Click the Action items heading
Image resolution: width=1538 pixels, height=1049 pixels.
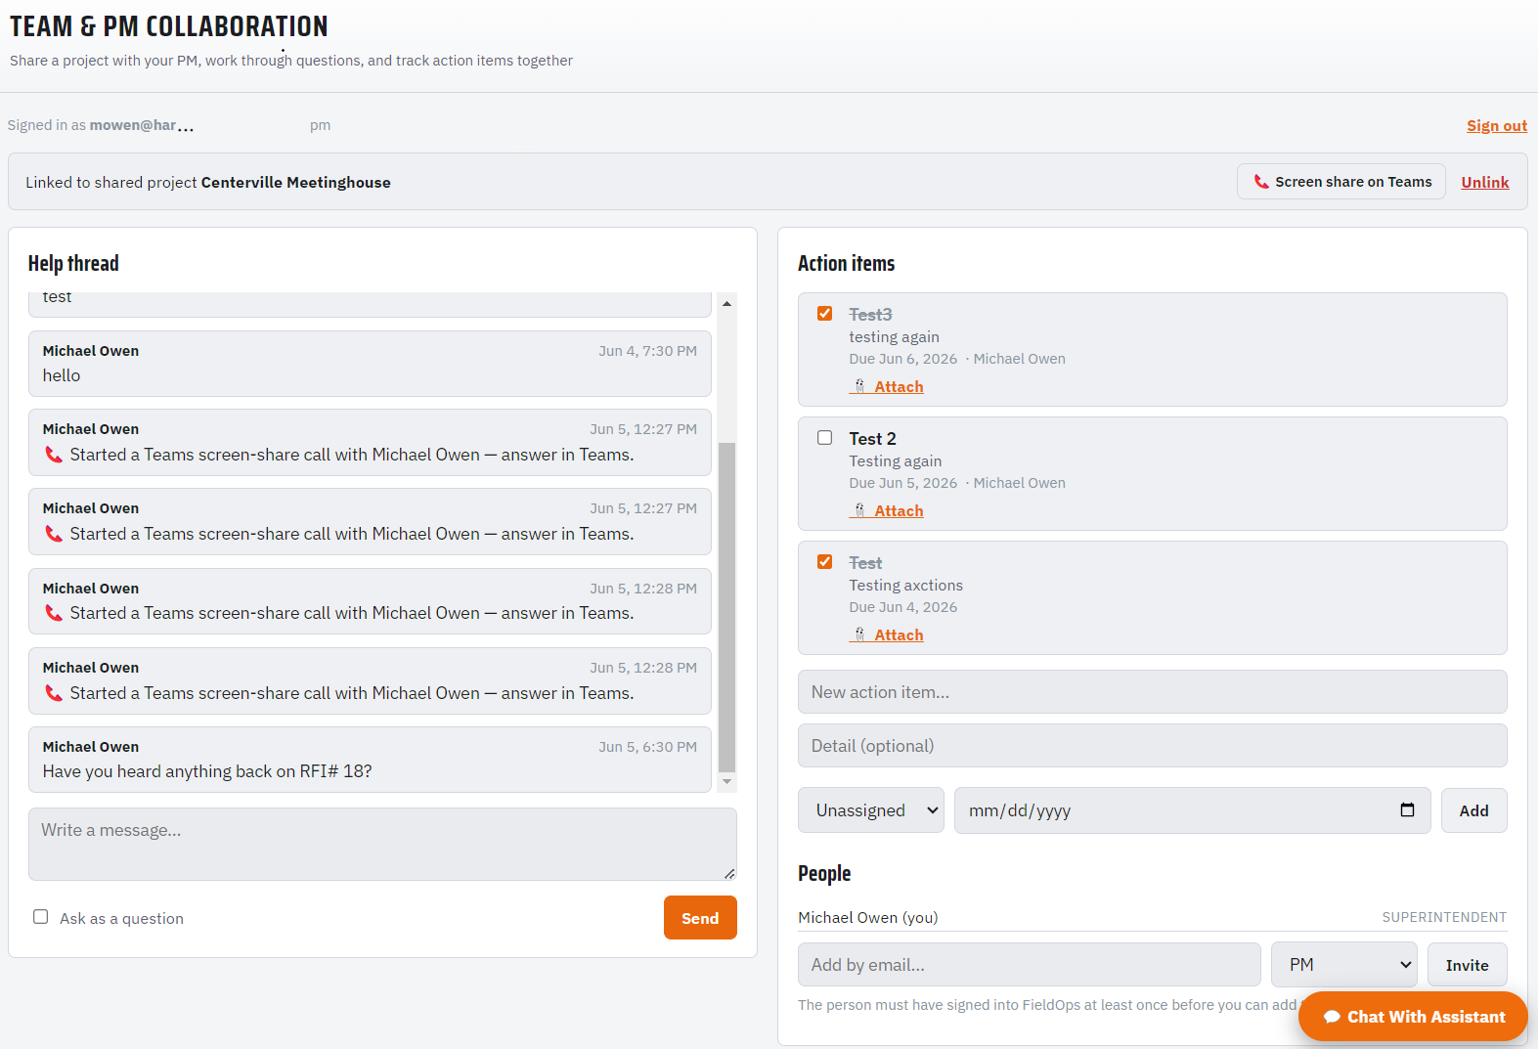point(847,264)
